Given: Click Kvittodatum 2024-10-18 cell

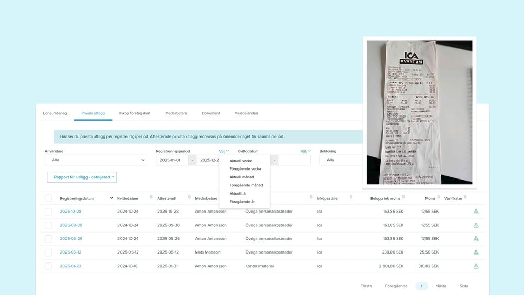Looking at the screenshot, I should 127,266.
